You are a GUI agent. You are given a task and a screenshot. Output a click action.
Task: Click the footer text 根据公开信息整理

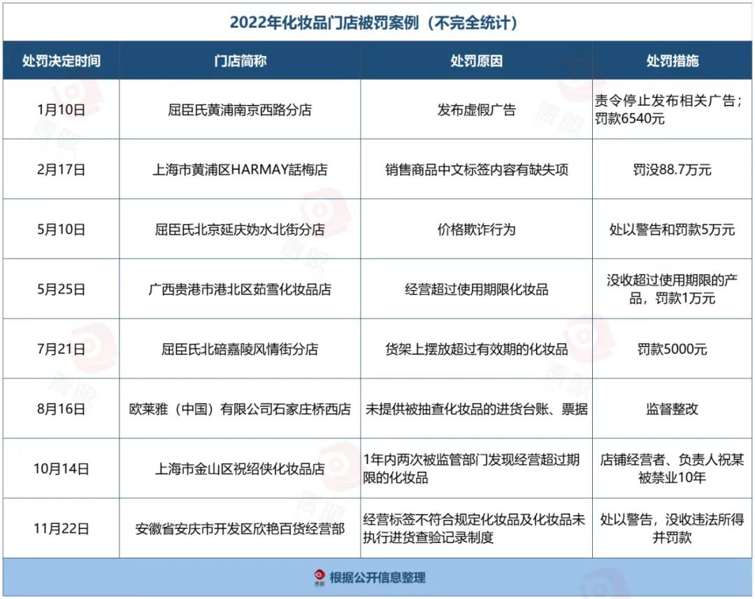(377, 577)
